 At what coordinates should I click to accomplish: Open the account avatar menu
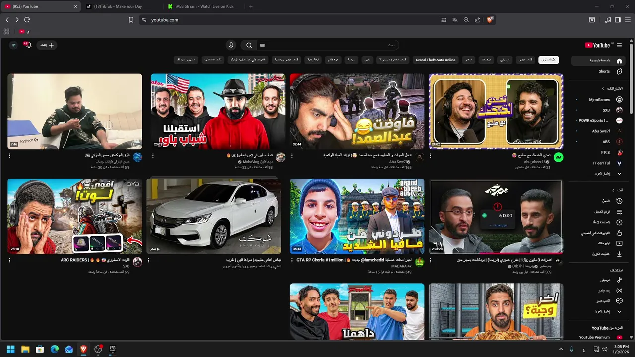click(x=13, y=45)
